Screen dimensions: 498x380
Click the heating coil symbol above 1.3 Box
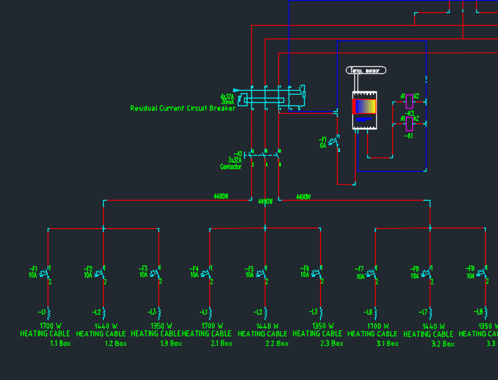(x=159, y=313)
